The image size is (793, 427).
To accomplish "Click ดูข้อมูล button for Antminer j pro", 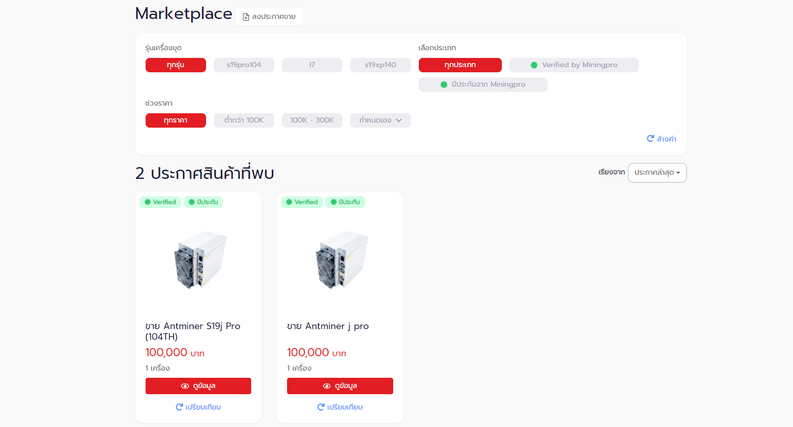I will [x=340, y=386].
